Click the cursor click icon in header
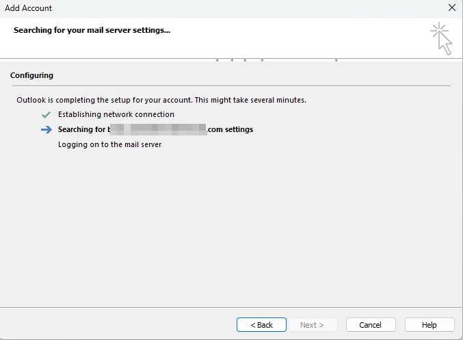This screenshot has width=463, height=340. pos(441,38)
